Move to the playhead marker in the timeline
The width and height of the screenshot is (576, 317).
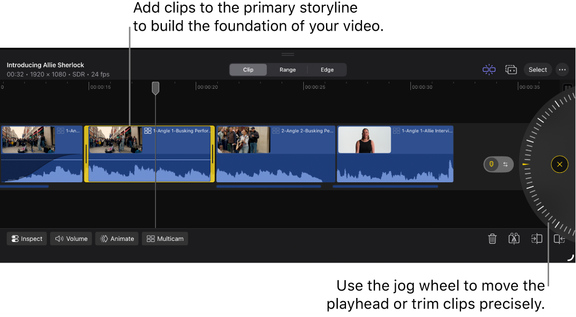155,88
